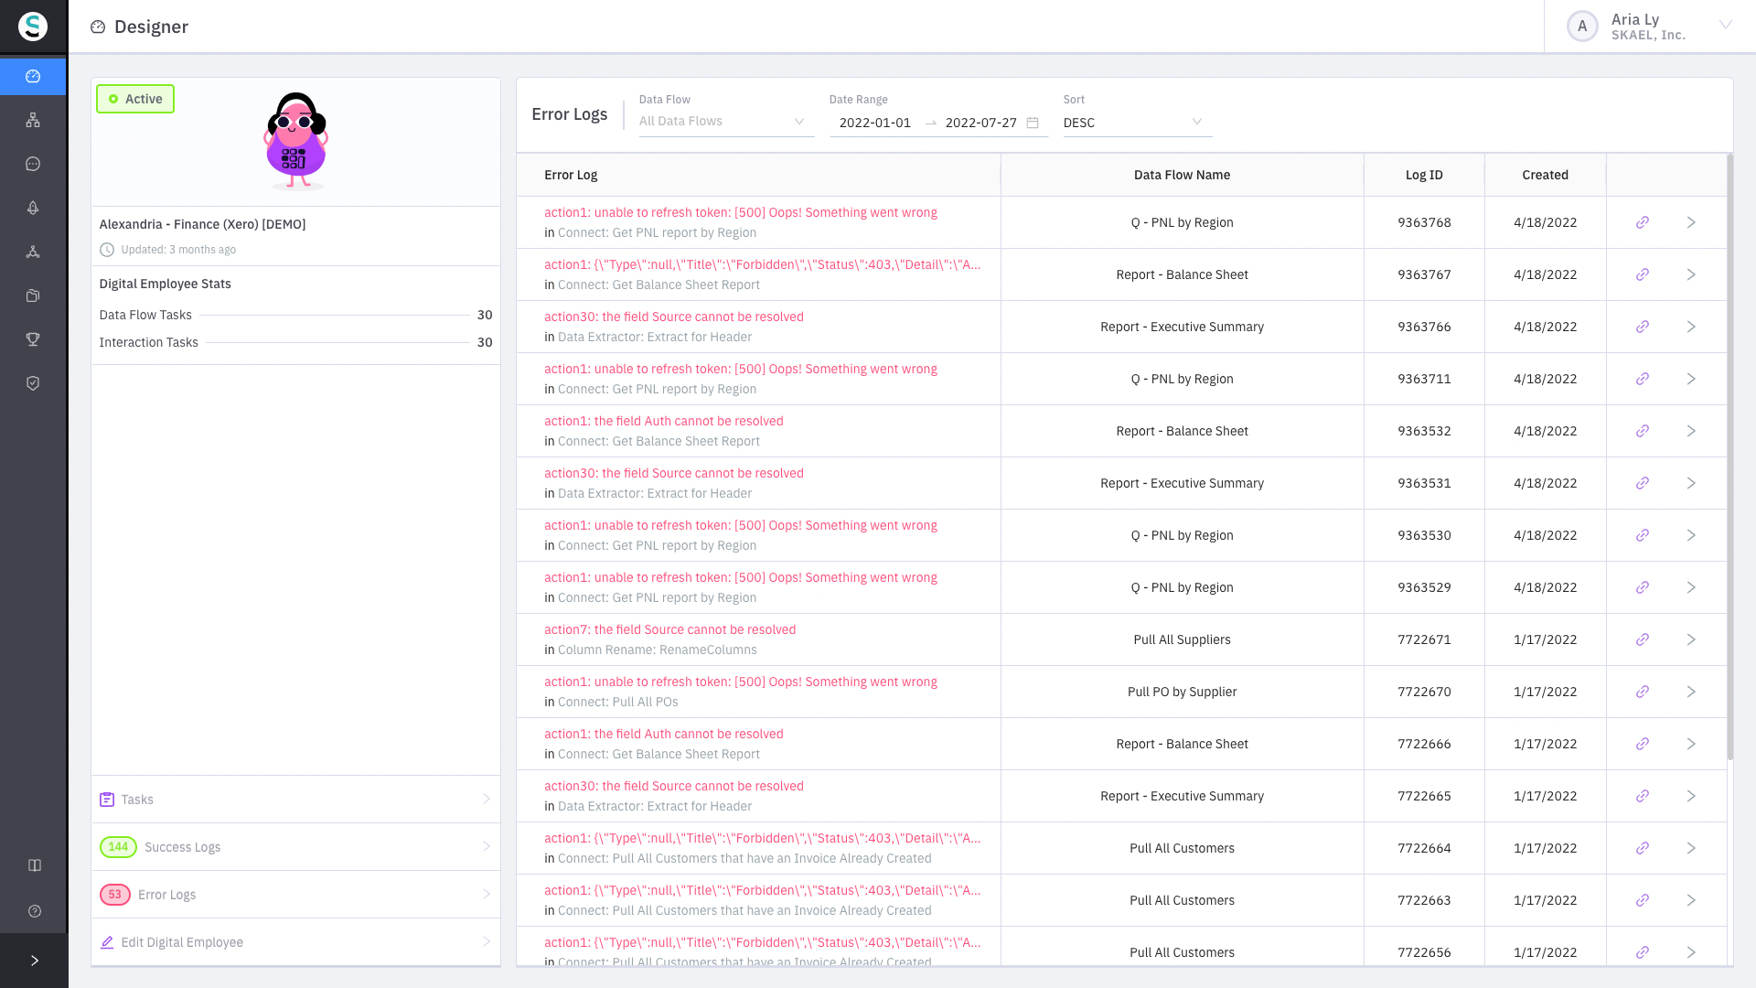Expand Aria Ly account menu
This screenshot has width=1756, height=988.
point(1725,26)
